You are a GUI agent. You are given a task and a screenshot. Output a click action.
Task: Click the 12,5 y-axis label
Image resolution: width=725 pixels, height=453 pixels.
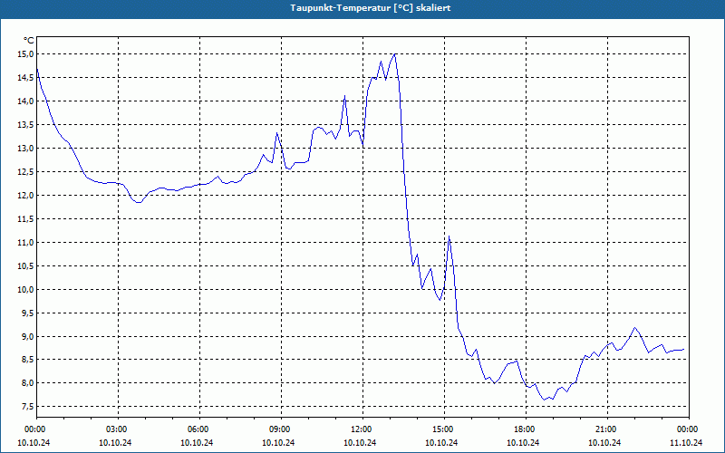pyautogui.click(x=26, y=172)
